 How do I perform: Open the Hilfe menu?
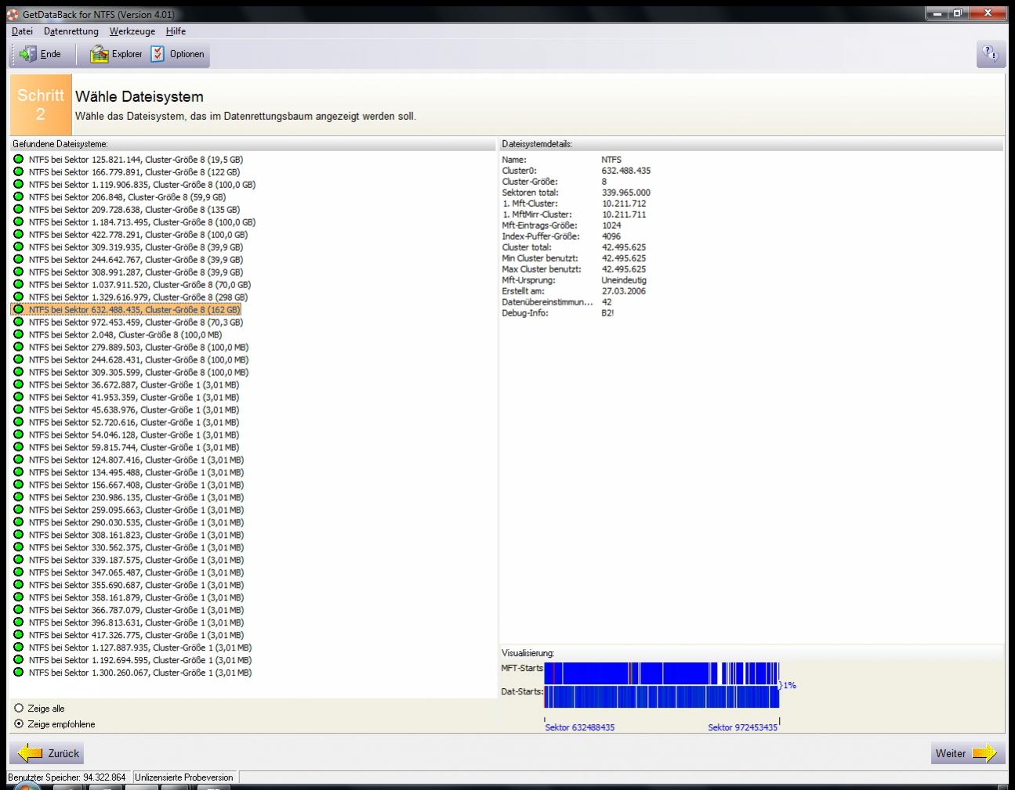(176, 31)
